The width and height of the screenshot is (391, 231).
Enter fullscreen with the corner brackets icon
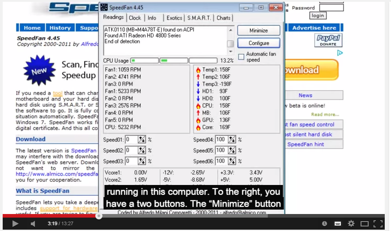click(378, 223)
